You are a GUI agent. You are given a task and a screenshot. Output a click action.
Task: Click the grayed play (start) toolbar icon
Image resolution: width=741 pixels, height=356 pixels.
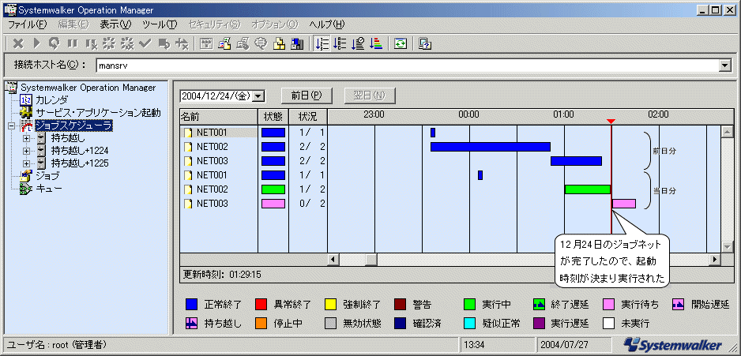point(36,44)
